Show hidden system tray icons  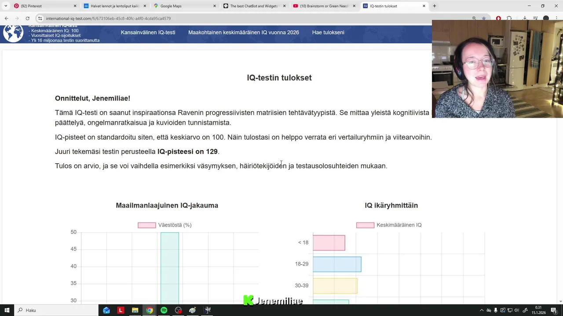[481, 310]
